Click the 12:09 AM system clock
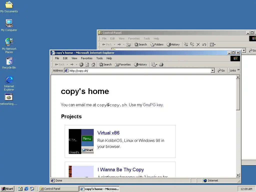This screenshot has width=256, height=192. (246, 189)
